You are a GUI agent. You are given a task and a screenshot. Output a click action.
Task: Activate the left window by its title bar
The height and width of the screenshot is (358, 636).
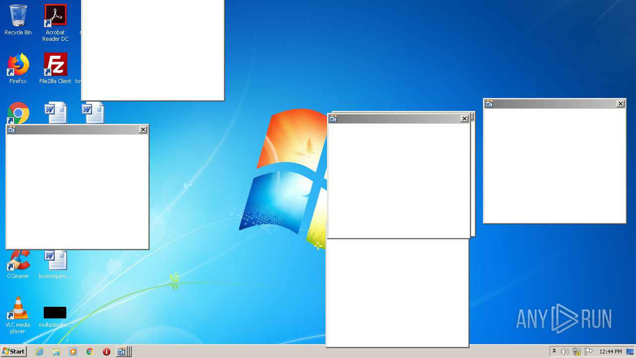pos(78,130)
